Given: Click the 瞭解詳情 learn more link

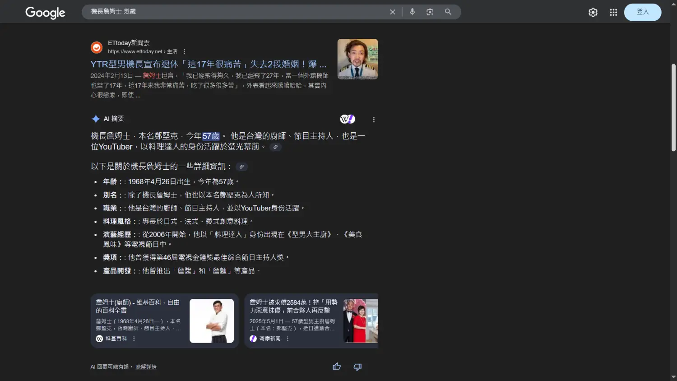Looking at the screenshot, I should (146, 367).
